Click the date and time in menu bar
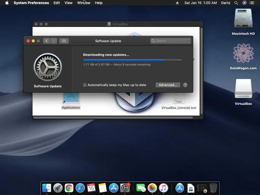260x195 pixels. tap(201, 3)
